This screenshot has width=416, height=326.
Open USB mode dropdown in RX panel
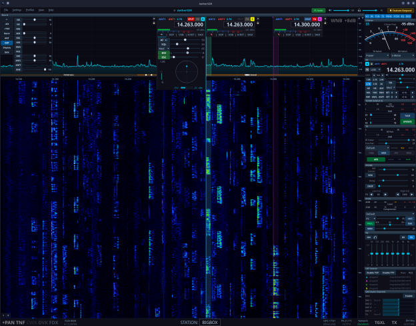point(375,69)
